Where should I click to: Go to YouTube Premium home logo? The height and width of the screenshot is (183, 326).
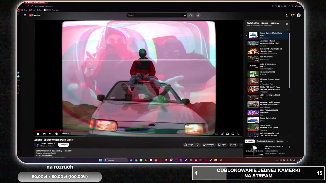35,15
